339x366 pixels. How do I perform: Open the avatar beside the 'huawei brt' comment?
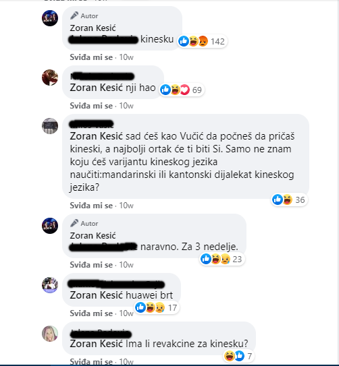click(50, 285)
